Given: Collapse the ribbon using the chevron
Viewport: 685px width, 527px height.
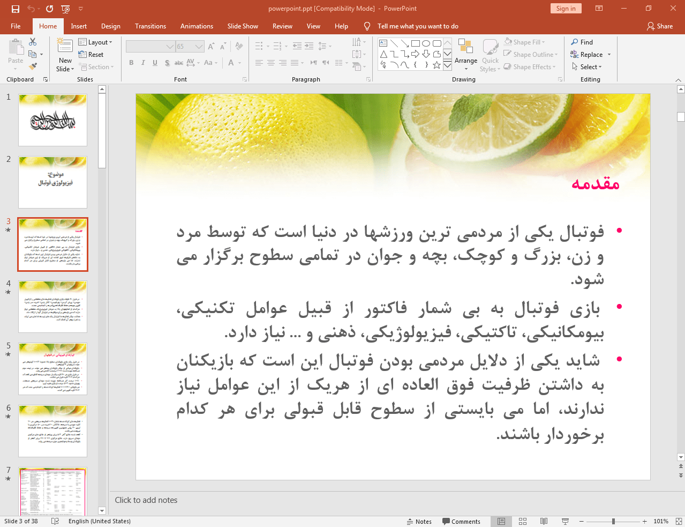Looking at the screenshot, I should pyautogui.click(x=678, y=79).
